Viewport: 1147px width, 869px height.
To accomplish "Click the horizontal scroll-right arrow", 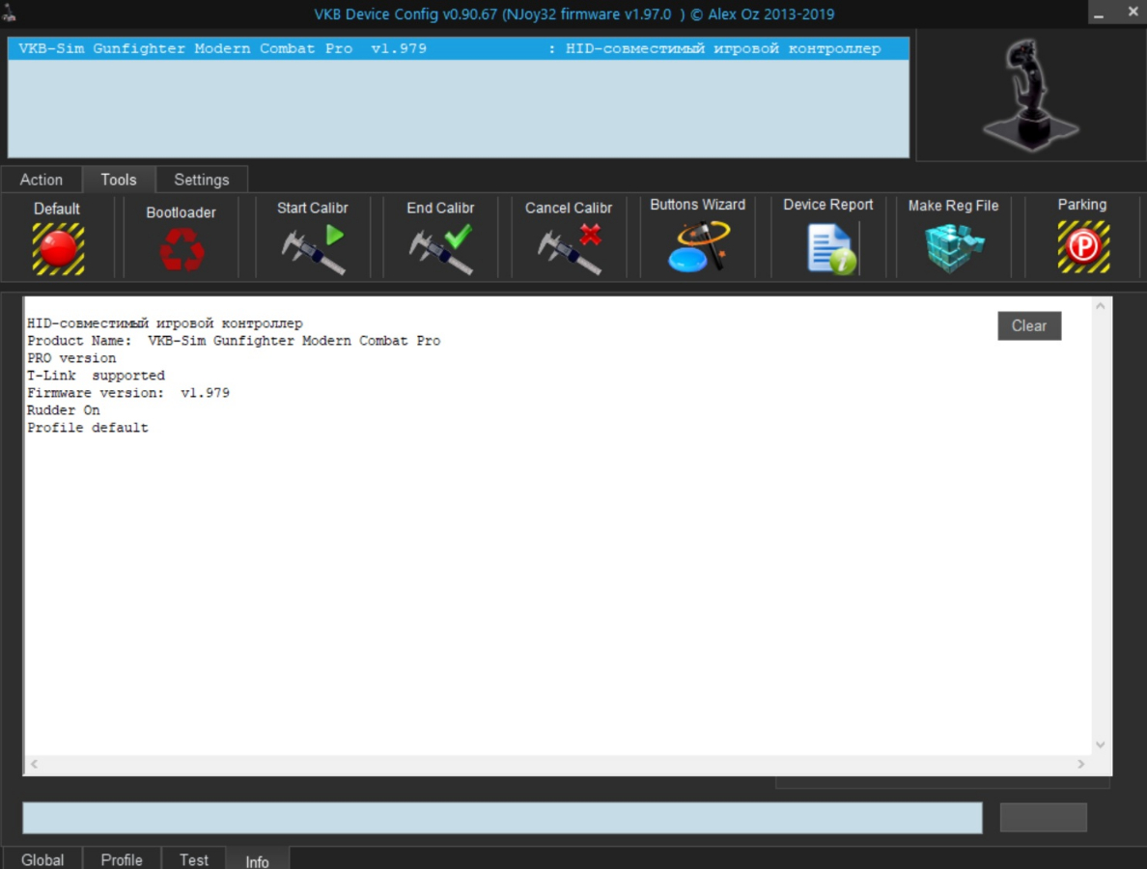I will (1080, 764).
